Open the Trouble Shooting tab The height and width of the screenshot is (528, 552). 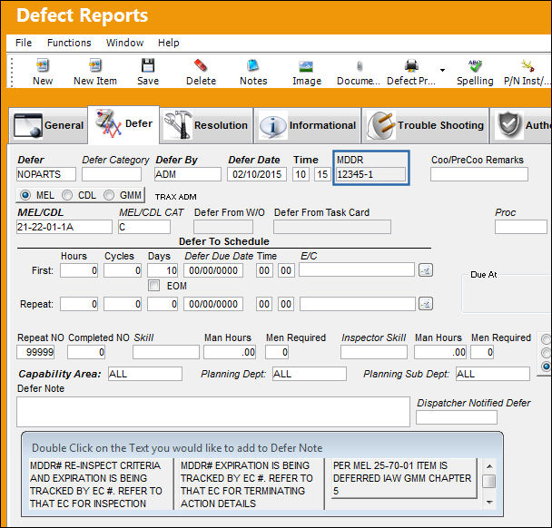coord(425,125)
